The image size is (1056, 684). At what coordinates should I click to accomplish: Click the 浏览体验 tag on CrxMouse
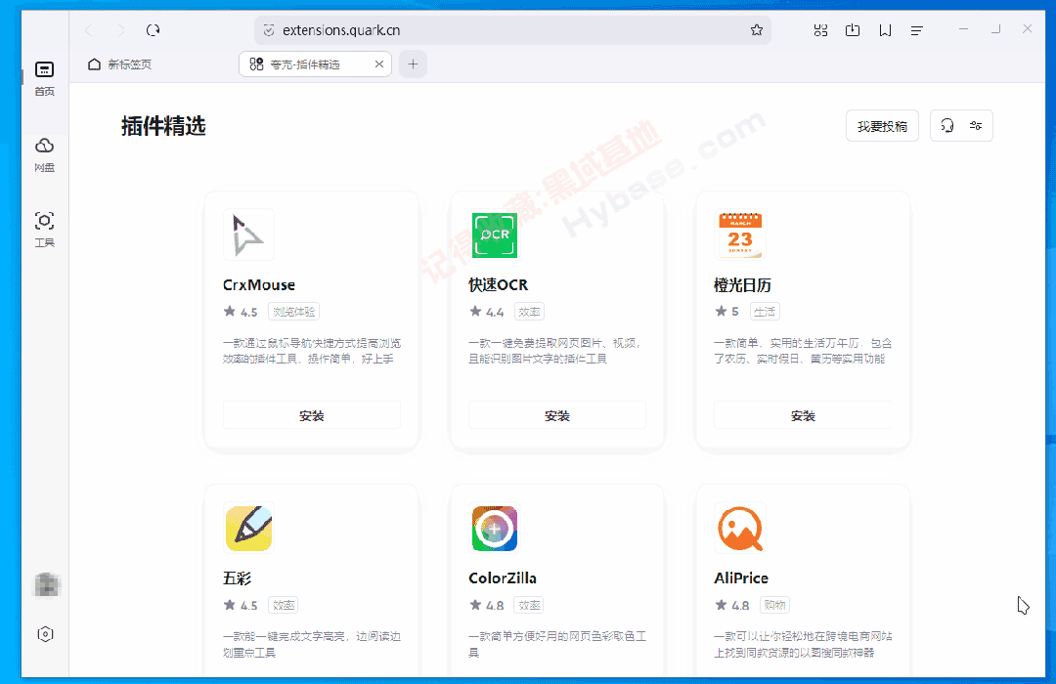(293, 312)
